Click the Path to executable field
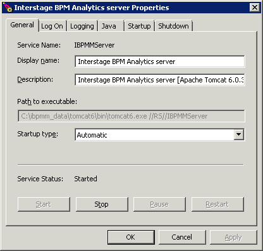Viewport: 263px width, 251px height. click(131, 116)
